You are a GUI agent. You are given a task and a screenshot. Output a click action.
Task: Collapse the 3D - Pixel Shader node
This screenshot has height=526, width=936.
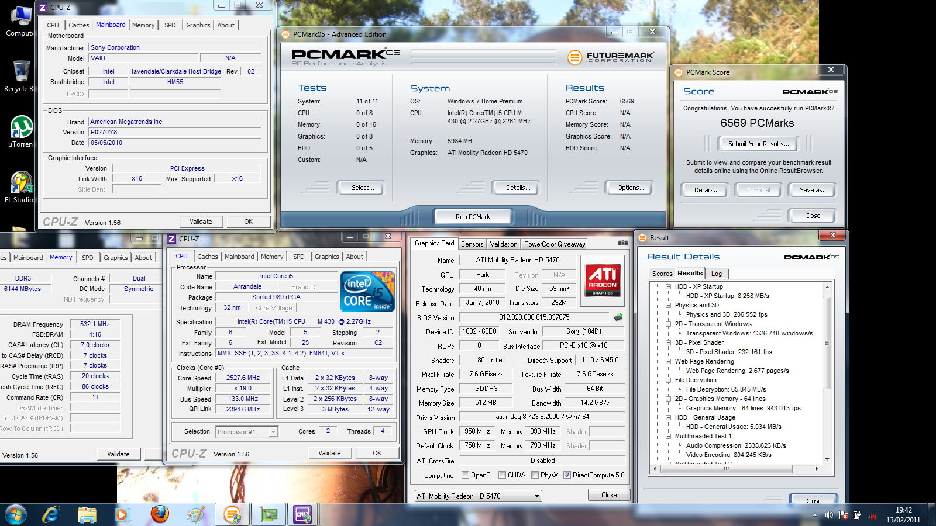(x=668, y=342)
